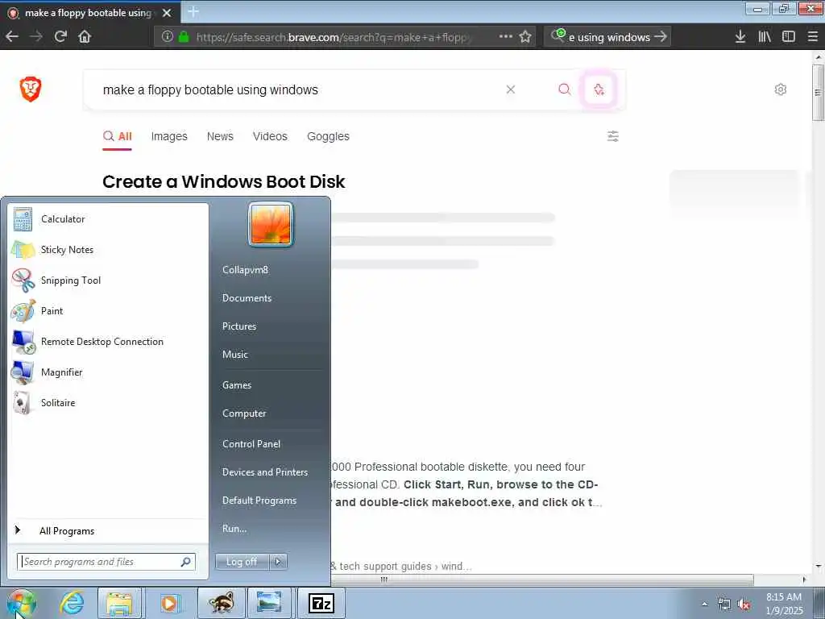
Task: Click the muted volume tray icon
Action: [744, 604]
